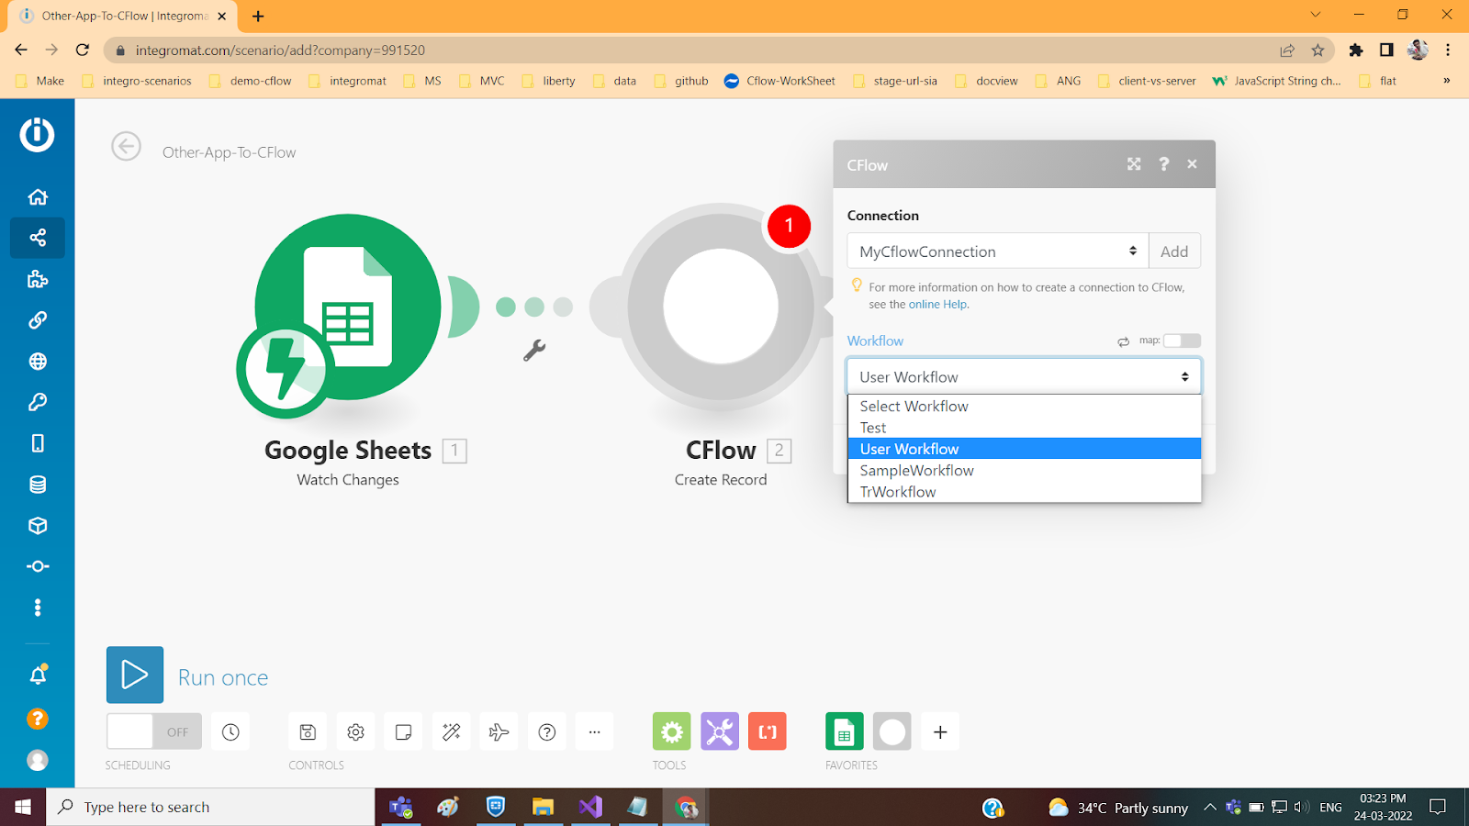This screenshot has height=826, width=1469.
Task: Open the Chrome tab search chevron
Action: tap(1316, 16)
